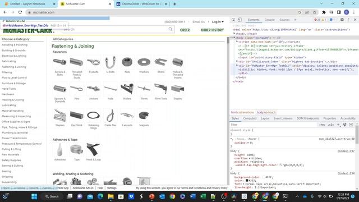
Task: Open Microsoft Edge from the taskbar
Action: pos(100,196)
